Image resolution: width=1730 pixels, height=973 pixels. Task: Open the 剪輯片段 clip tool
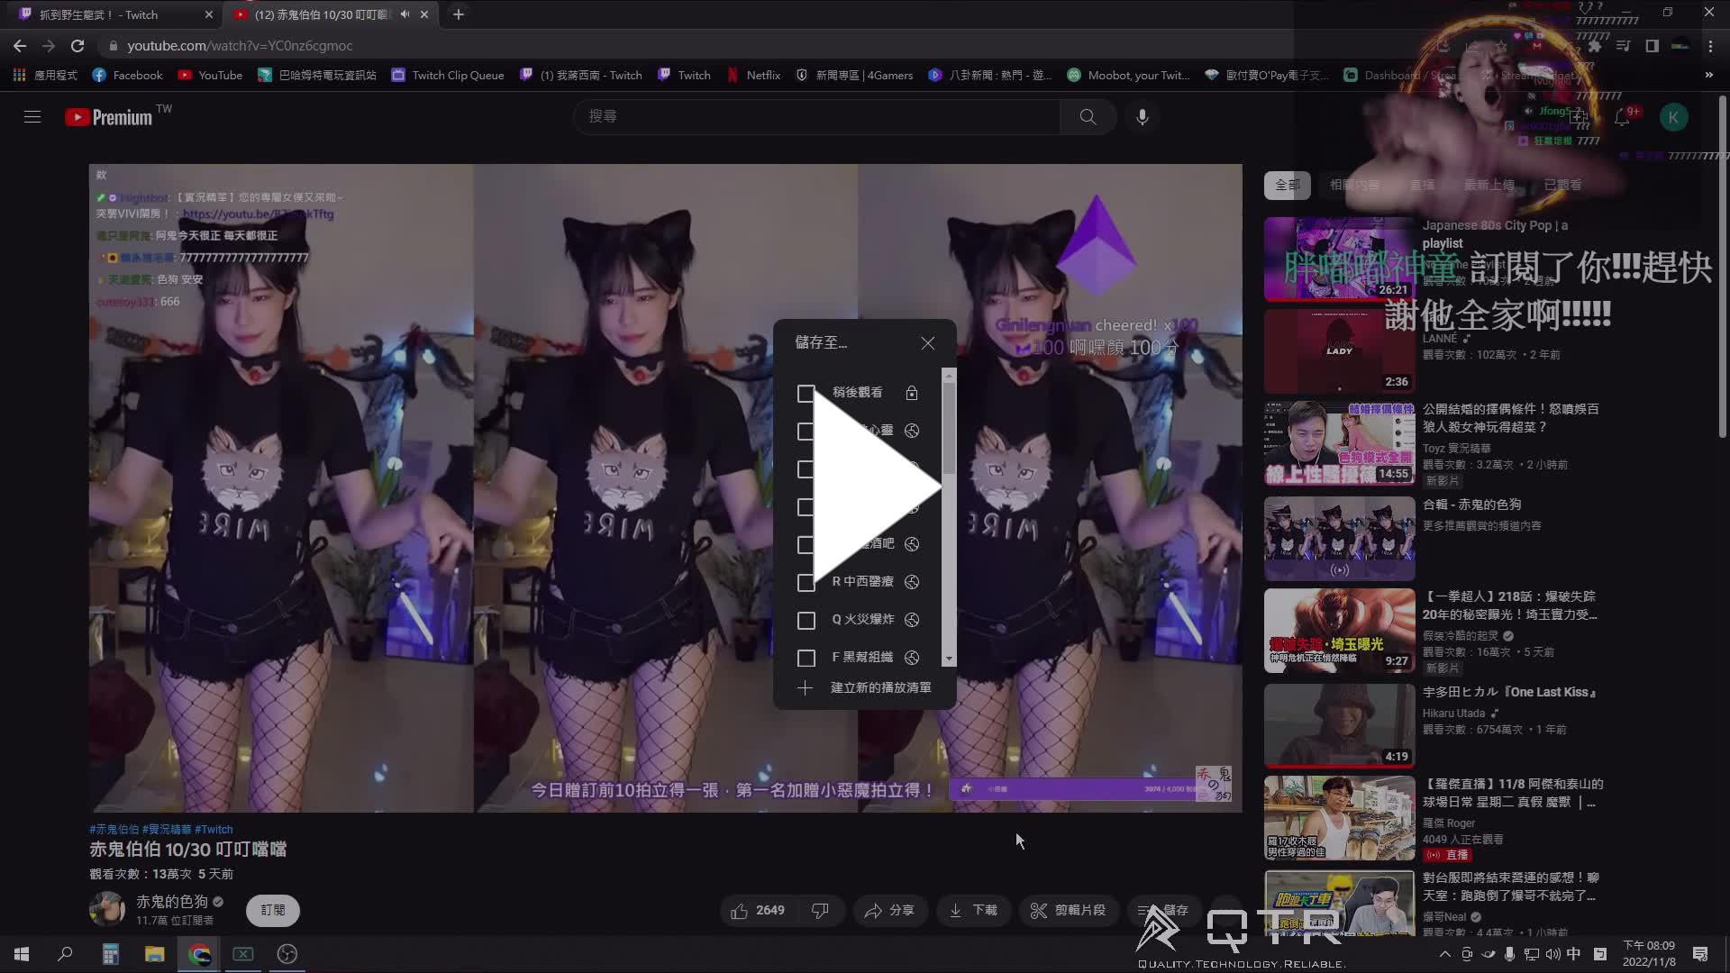click(1069, 910)
